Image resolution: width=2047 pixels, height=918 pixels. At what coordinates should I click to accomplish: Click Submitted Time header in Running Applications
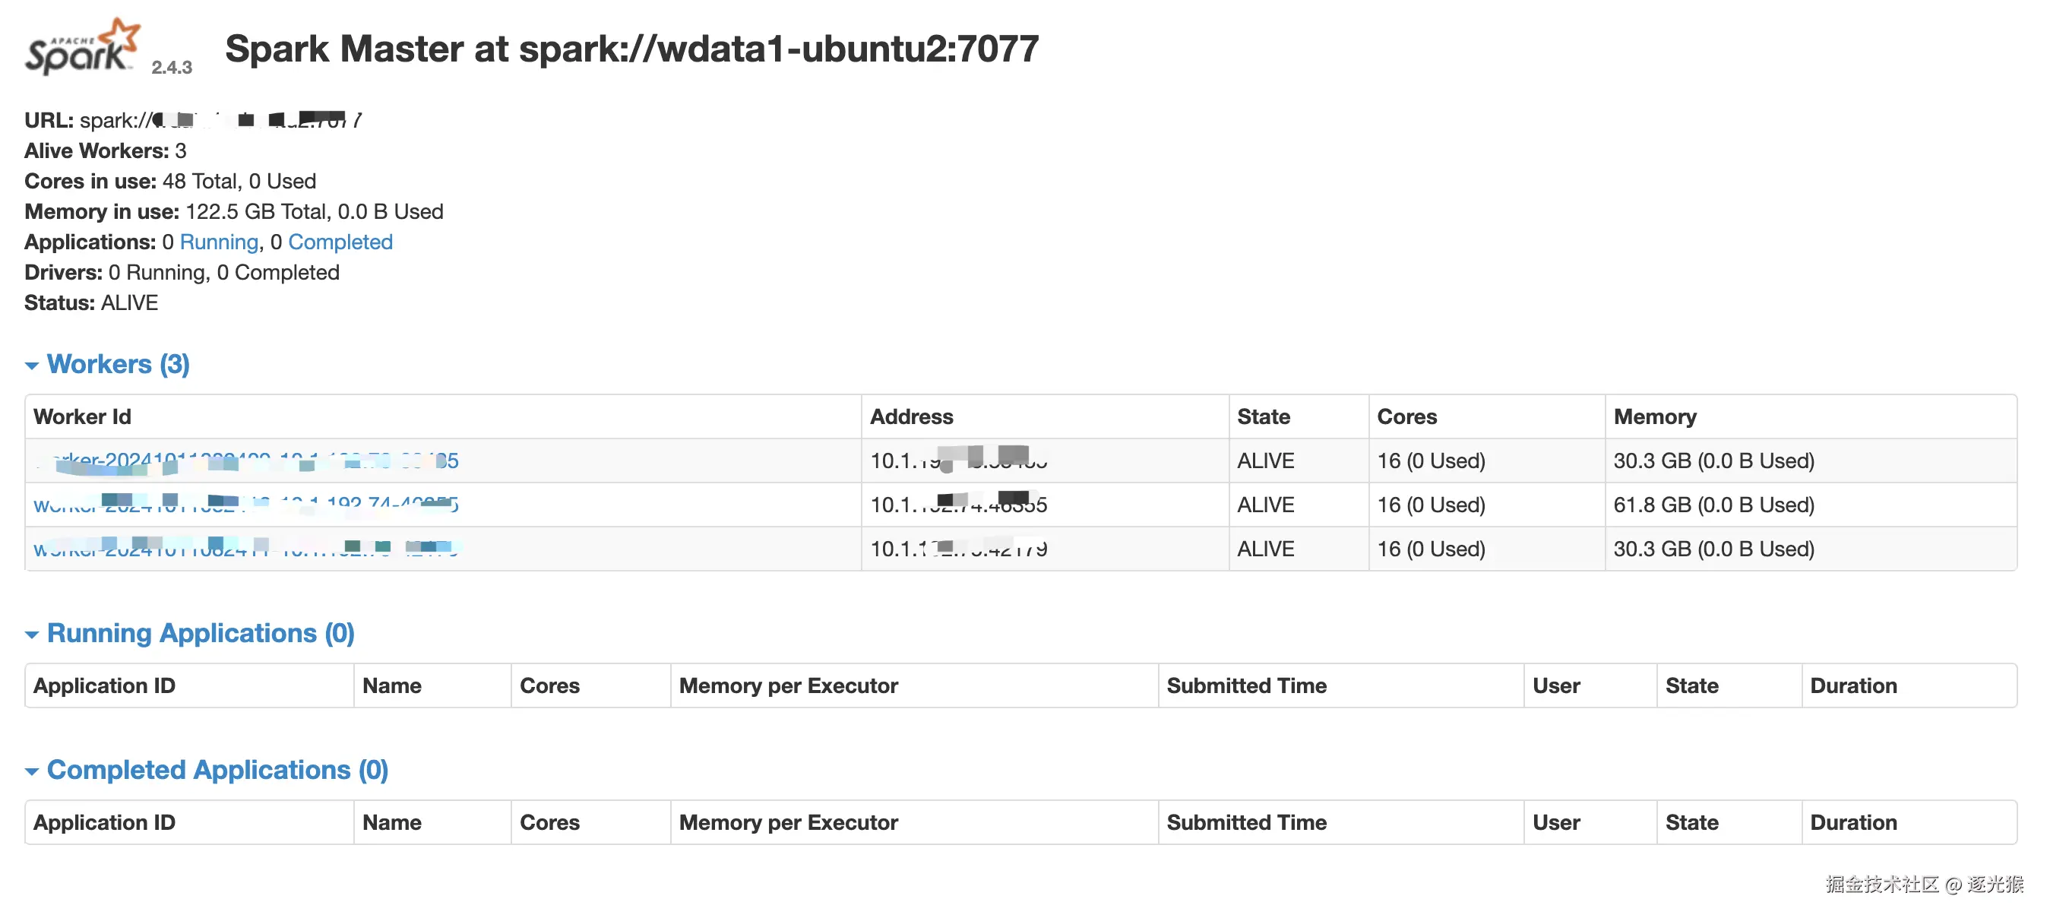pos(1246,685)
